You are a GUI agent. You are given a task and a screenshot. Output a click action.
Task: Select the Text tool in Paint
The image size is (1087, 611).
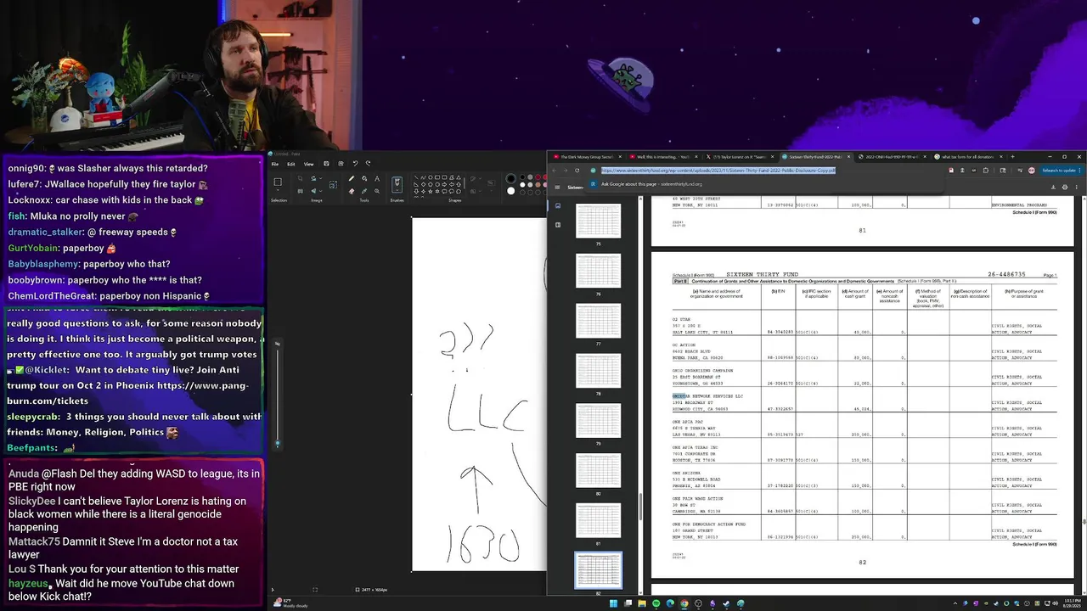377,178
